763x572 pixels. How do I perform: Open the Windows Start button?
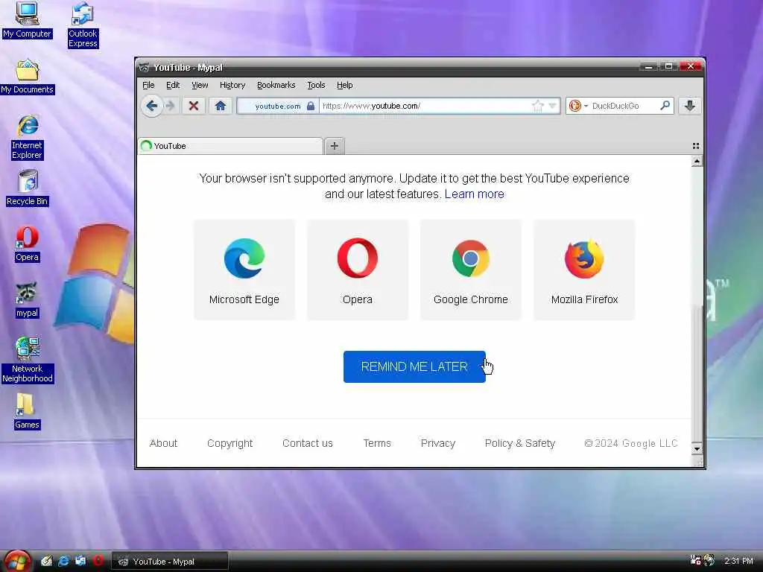[18, 561]
